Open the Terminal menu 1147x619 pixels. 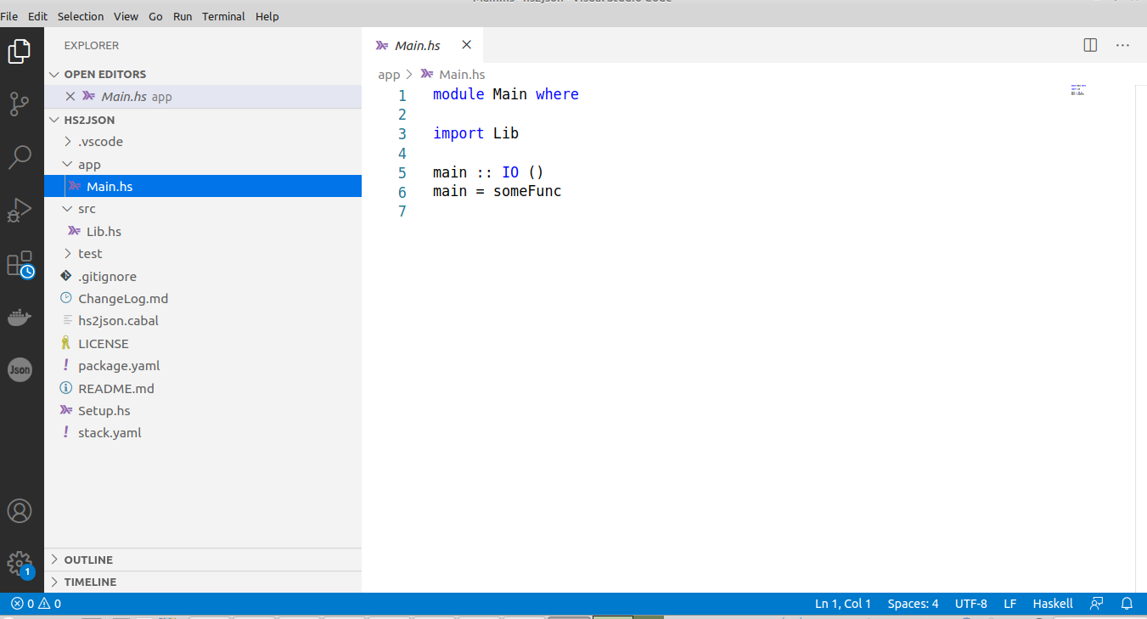click(x=224, y=16)
